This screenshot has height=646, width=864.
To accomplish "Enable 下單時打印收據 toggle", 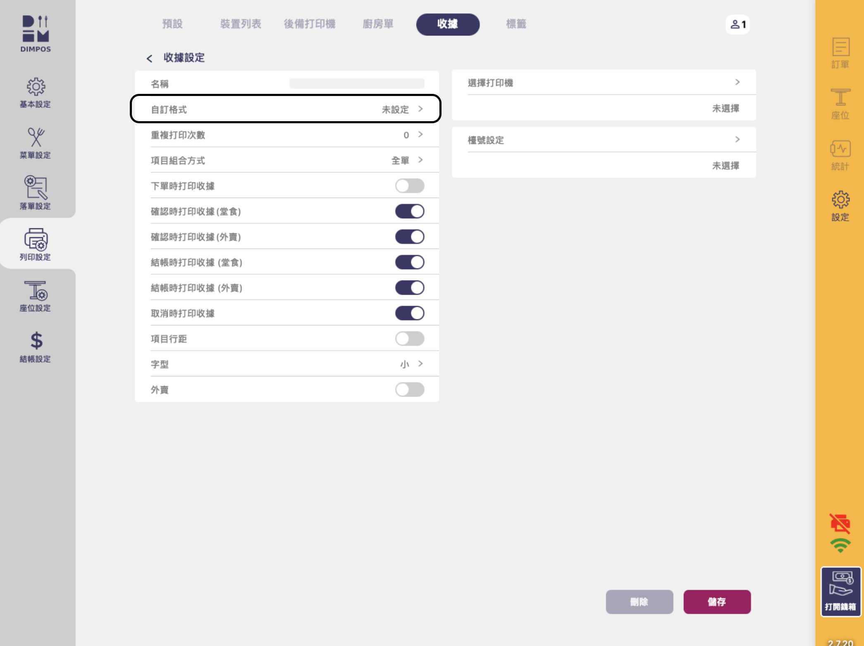I will coord(409,186).
